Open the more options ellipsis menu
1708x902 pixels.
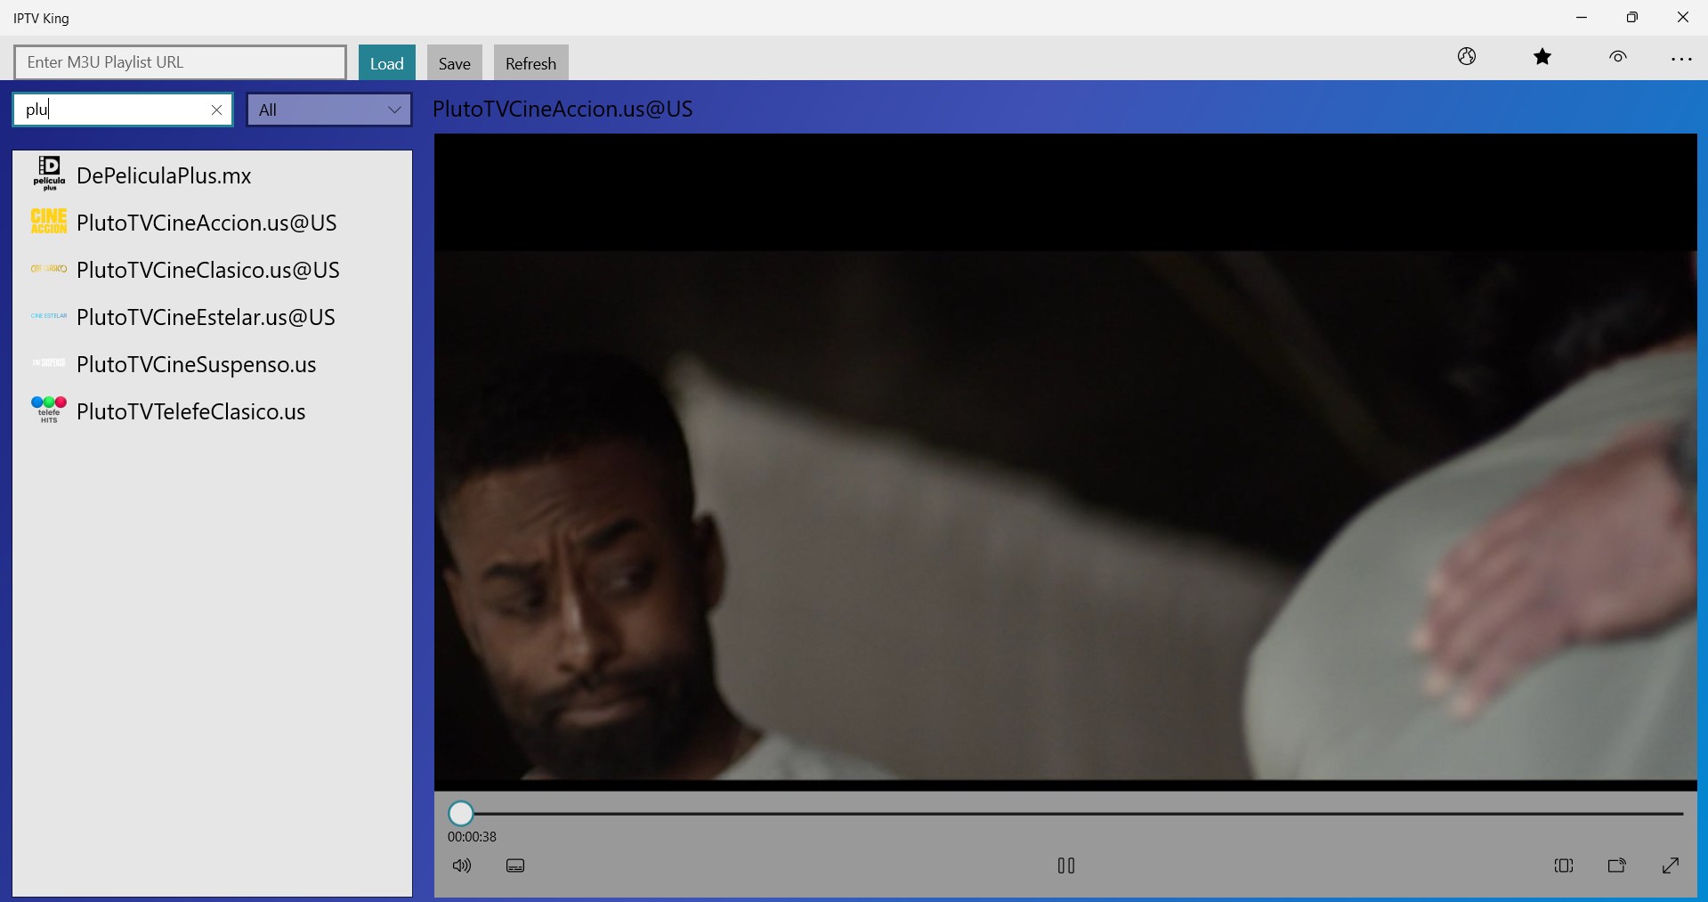[x=1681, y=59]
